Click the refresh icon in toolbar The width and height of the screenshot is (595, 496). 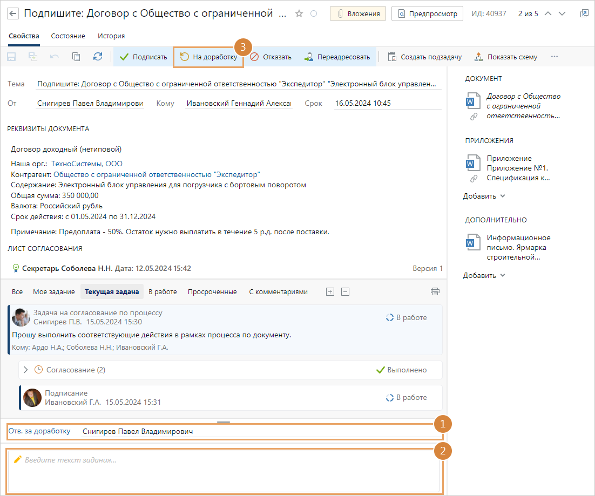[98, 57]
